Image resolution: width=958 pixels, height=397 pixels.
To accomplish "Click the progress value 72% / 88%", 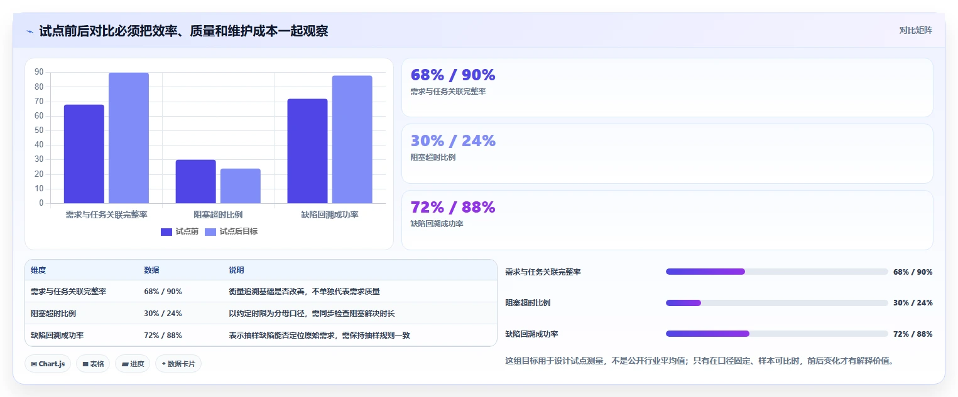I will (913, 334).
